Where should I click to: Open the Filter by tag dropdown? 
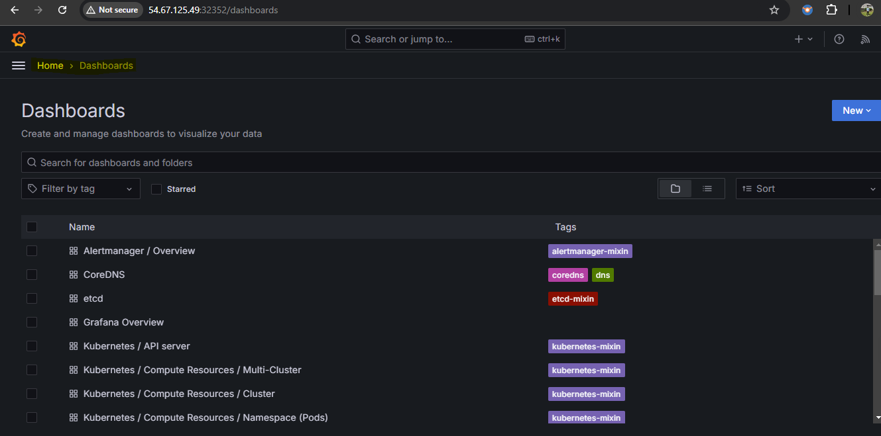coord(81,189)
